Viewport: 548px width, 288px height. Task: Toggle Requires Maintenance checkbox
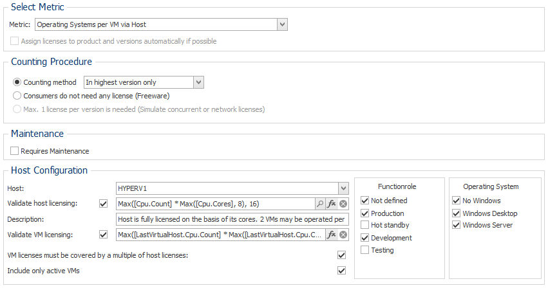tap(14, 151)
